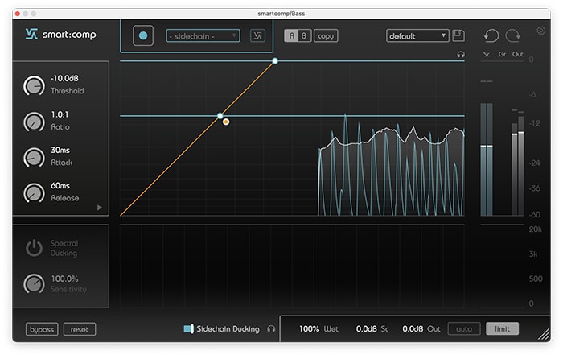Click the Threshold knob
The width and height of the screenshot is (563, 355).
click(x=34, y=86)
